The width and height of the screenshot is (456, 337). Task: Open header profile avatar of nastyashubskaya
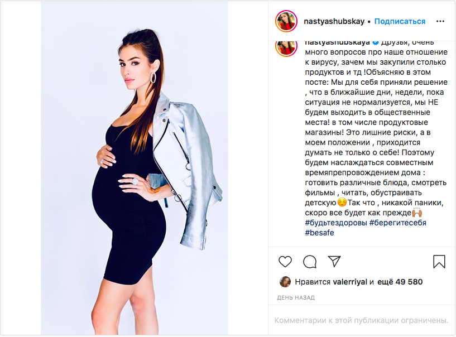coord(286,21)
